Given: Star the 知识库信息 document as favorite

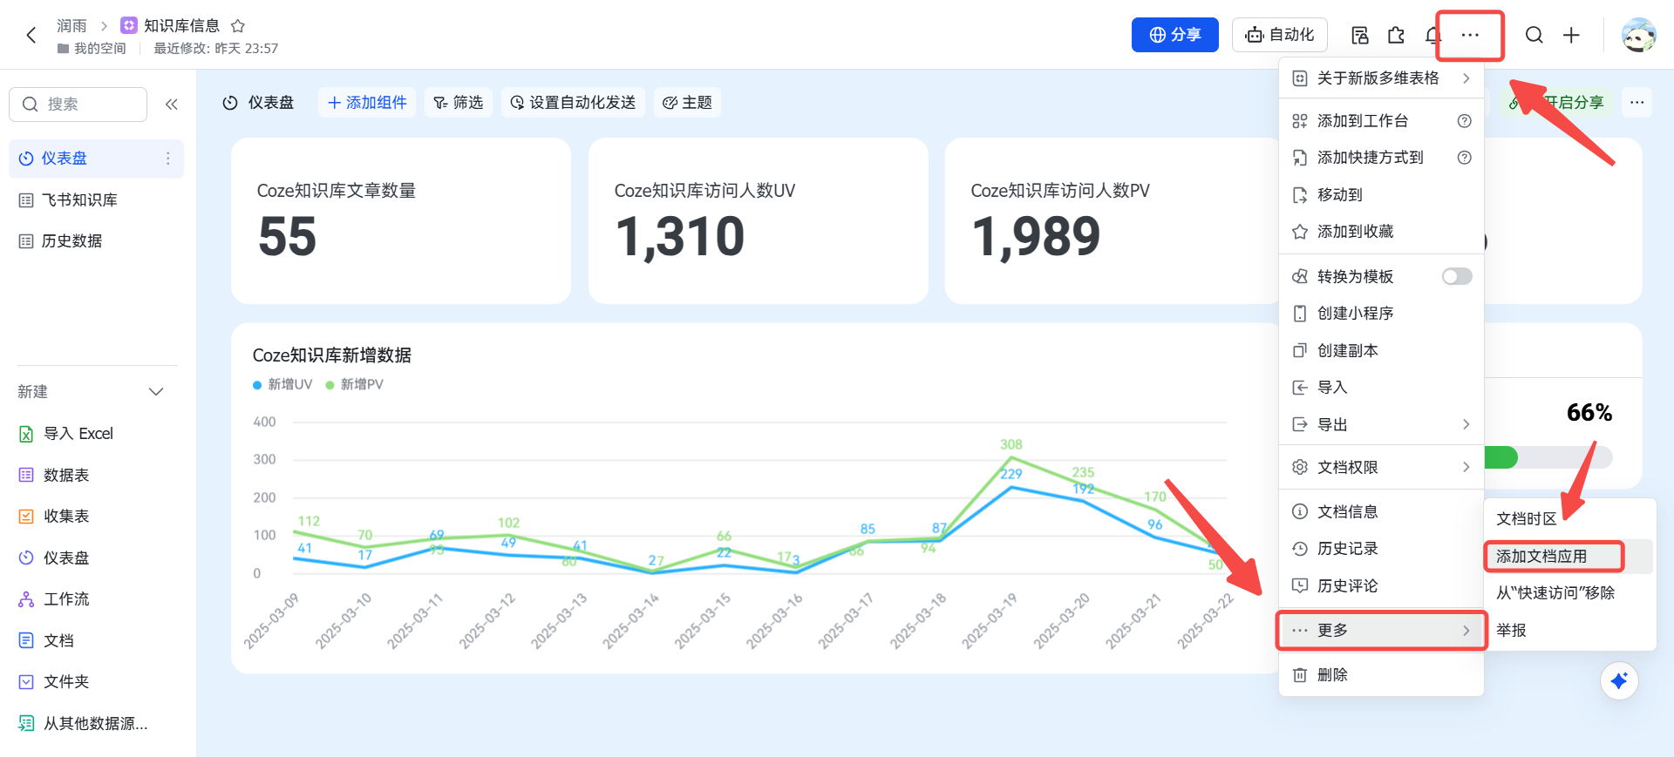Looking at the screenshot, I should pyautogui.click(x=238, y=26).
